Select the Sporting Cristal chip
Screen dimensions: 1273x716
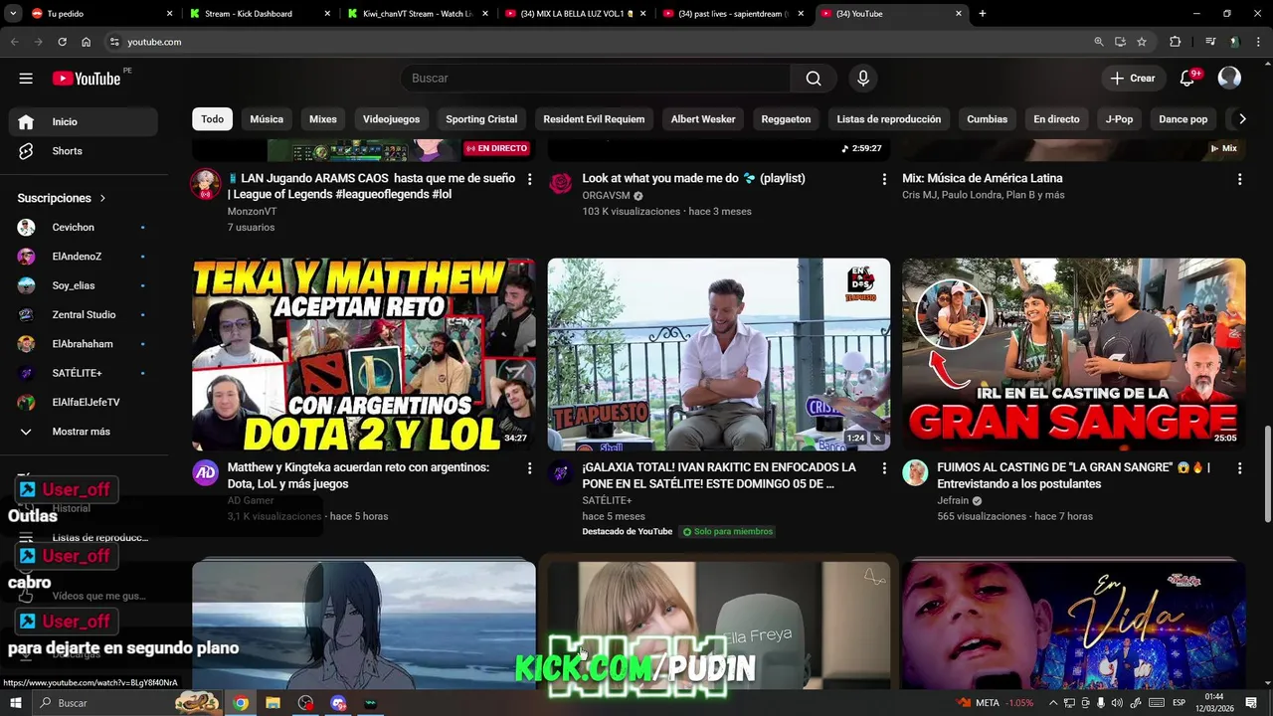[x=481, y=119]
